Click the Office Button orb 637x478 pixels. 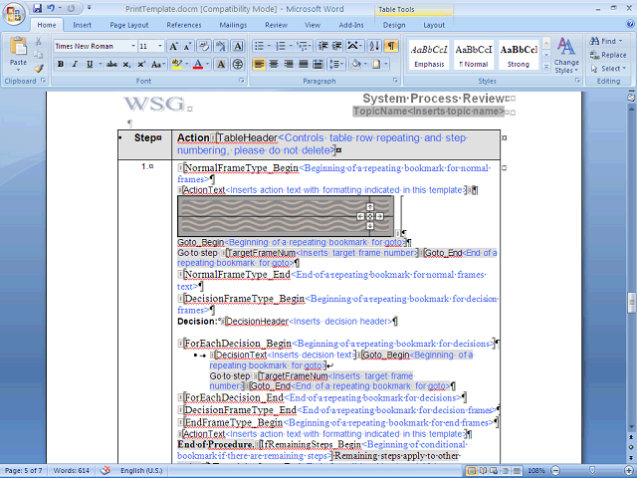click(x=13, y=15)
